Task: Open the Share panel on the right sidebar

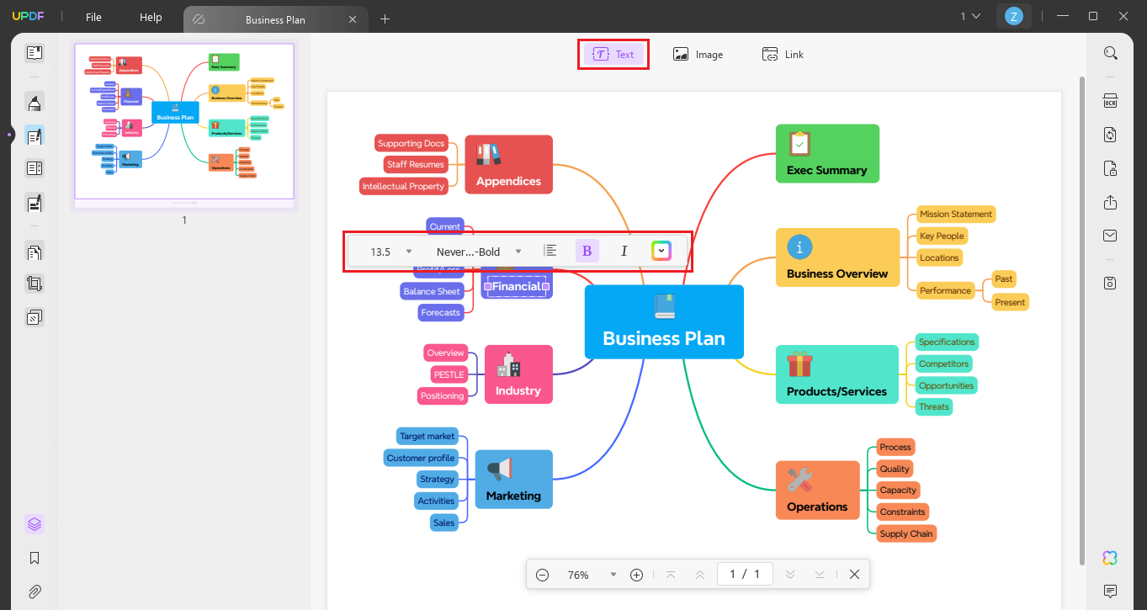Action: tap(1110, 203)
